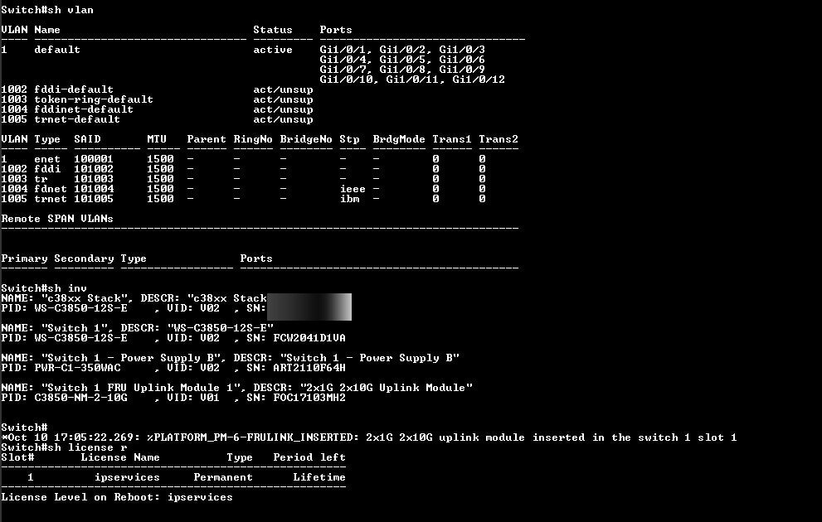Click the 'ibm' Stp value

[x=350, y=199]
